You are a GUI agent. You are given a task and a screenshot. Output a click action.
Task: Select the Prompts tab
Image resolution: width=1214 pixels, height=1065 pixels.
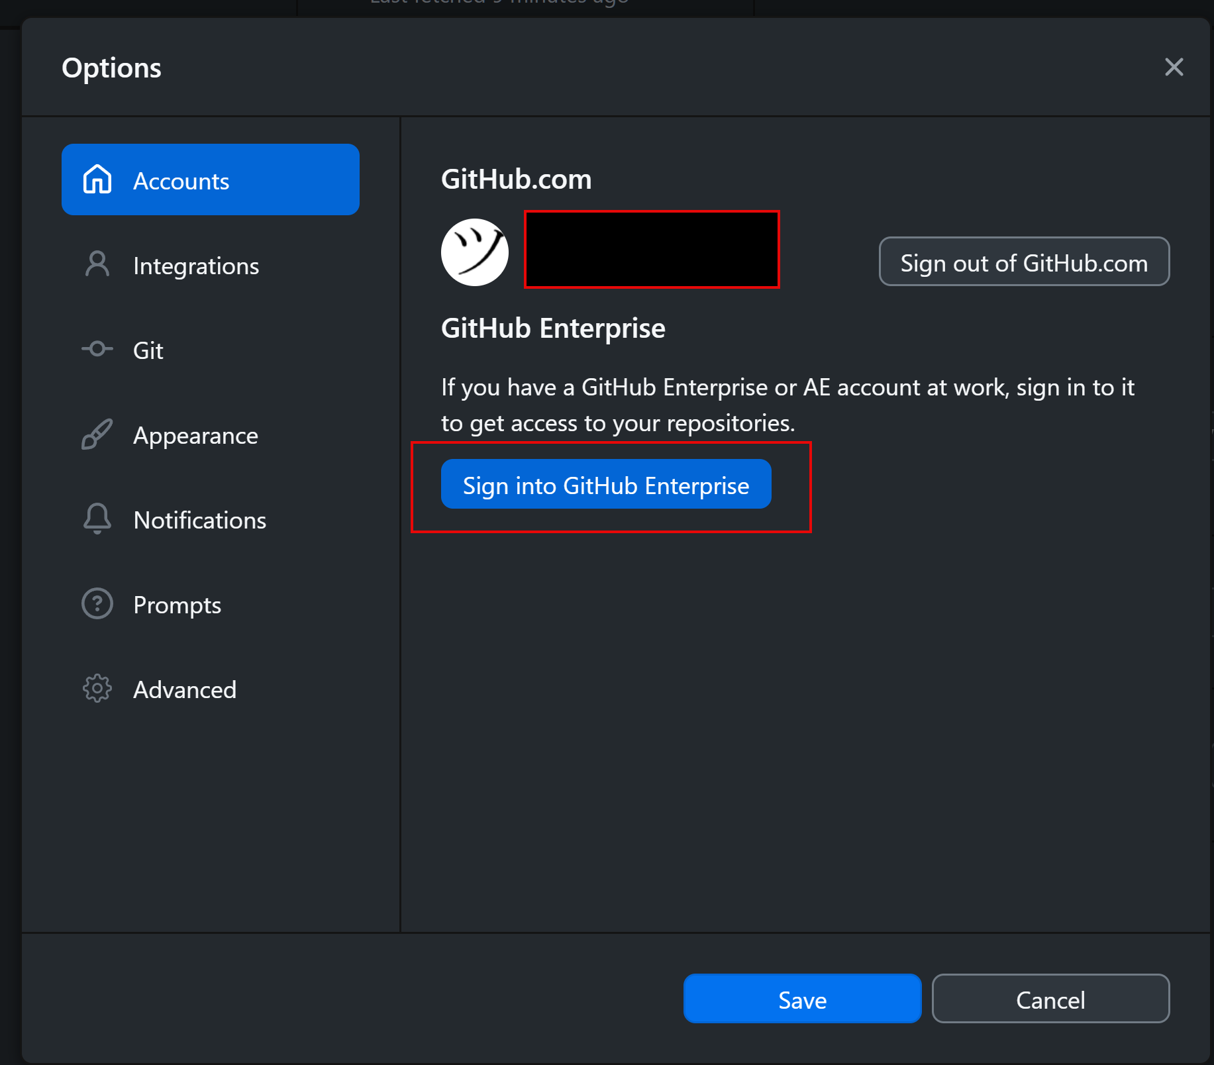(211, 604)
